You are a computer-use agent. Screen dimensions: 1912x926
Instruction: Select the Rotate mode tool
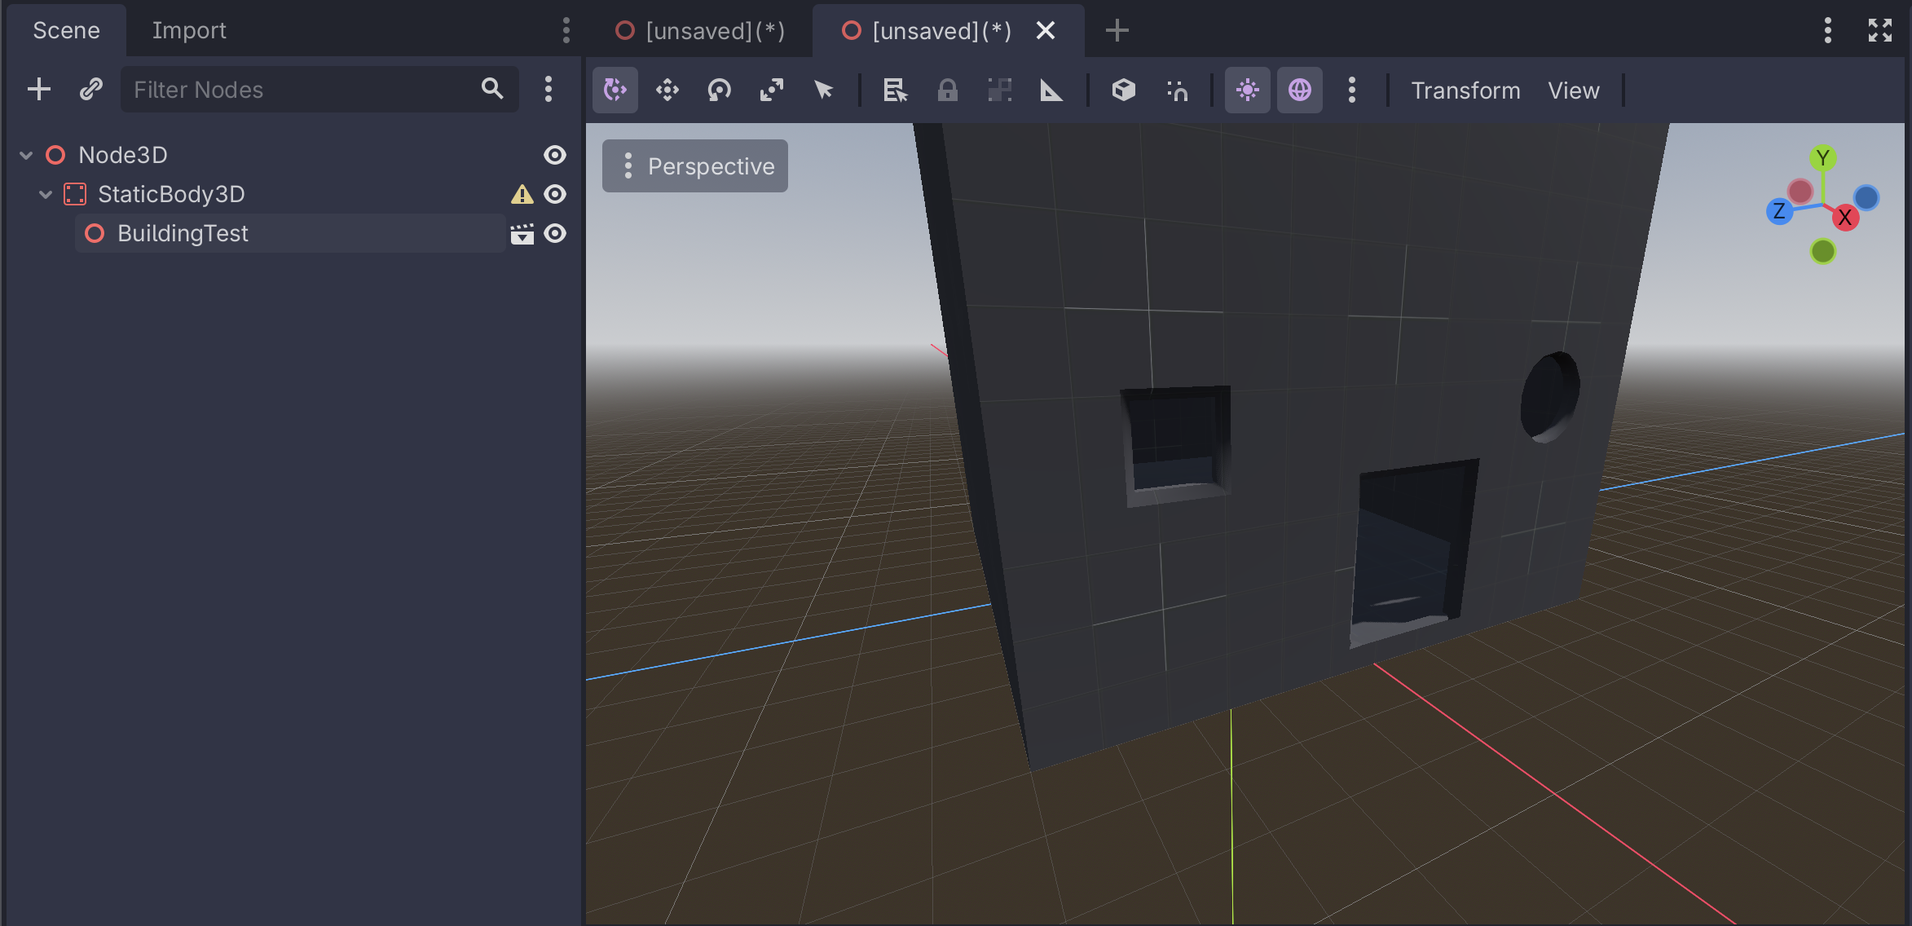pos(719,90)
